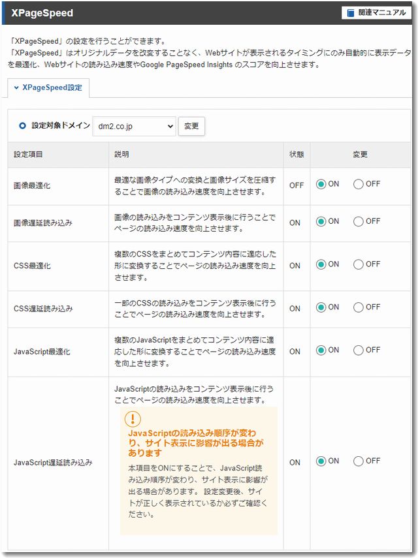
Task: Click the book icon beside 関連マニュアル
Action: (x=351, y=13)
